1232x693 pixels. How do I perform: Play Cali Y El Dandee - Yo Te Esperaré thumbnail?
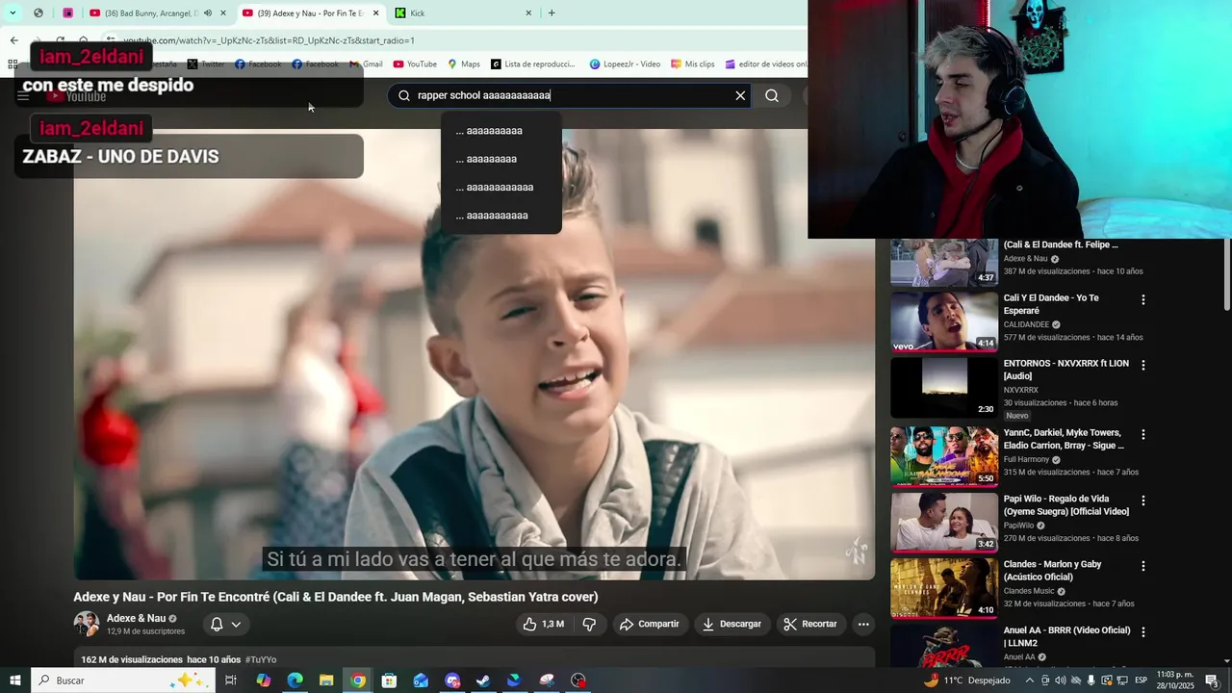coord(944,321)
